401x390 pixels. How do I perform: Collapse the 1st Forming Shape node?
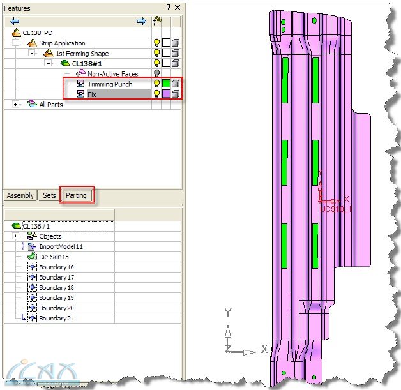(32, 53)
